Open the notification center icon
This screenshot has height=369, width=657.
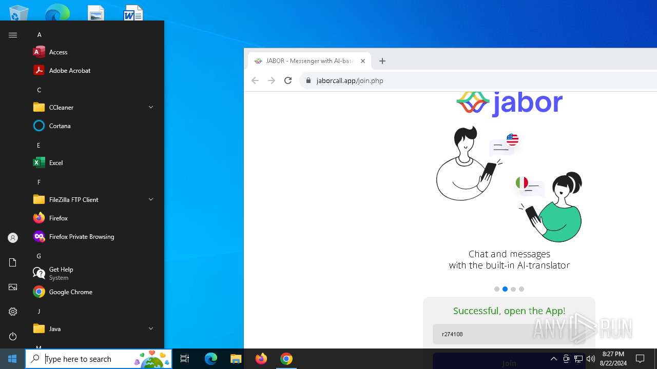pyautogui.click(x=640, y=359)
